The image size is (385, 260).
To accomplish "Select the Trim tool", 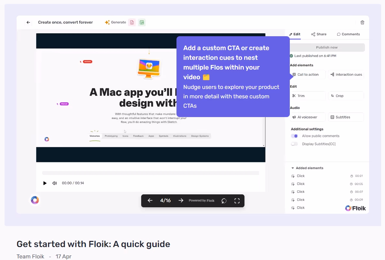I will pos(307,95).
